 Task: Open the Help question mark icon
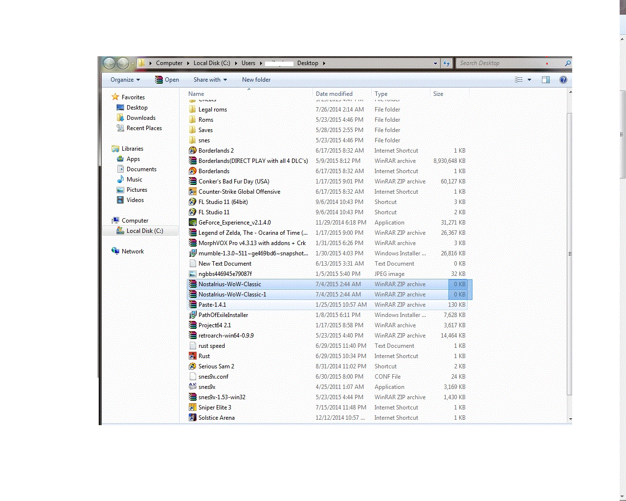[x=563, y=80]
